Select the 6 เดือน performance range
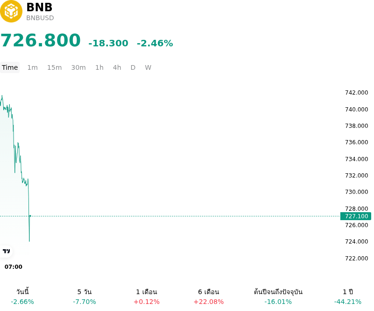This screenshot has width=374, height=311. pos(209,296)
